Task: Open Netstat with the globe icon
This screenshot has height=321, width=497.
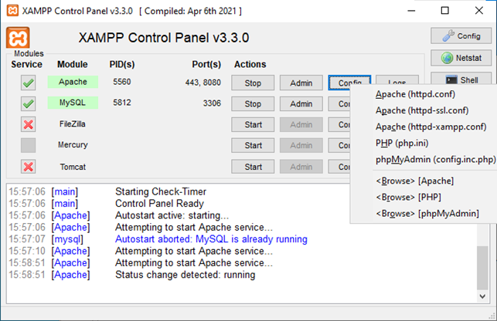Action: 461,58
